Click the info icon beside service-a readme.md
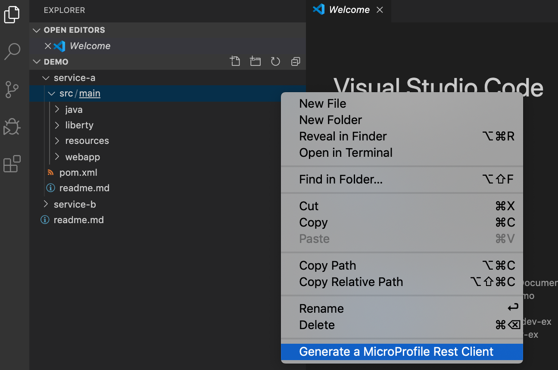558x370 pixels. pos(51,188)
